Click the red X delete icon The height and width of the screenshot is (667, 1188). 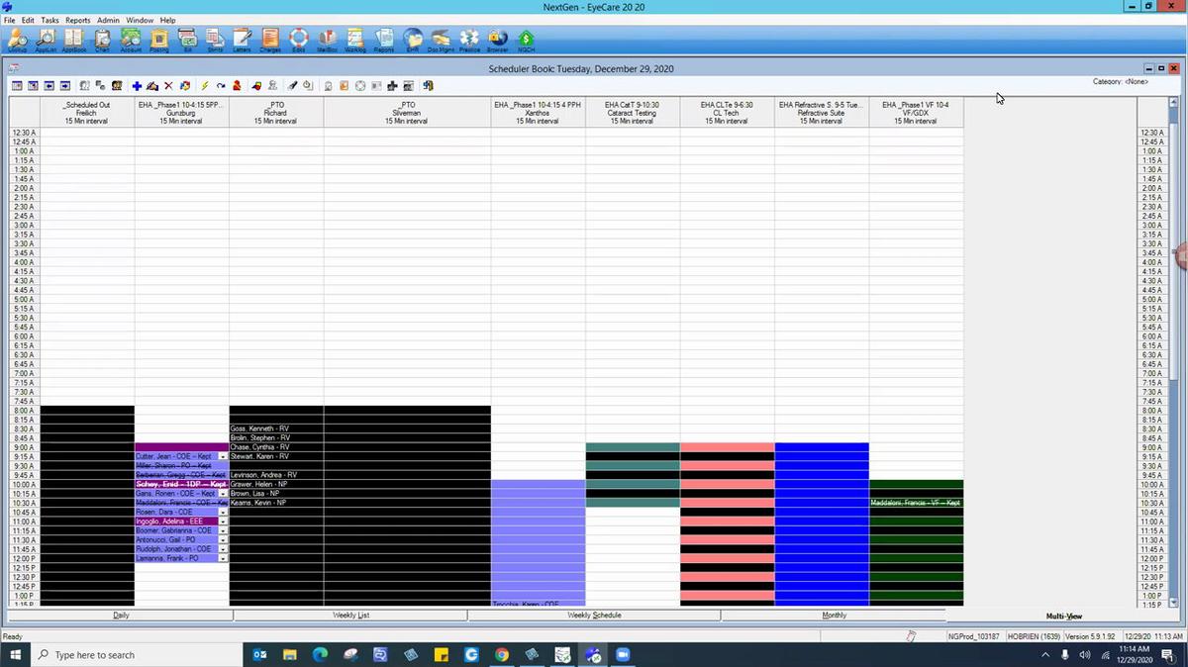coord(168,86)
